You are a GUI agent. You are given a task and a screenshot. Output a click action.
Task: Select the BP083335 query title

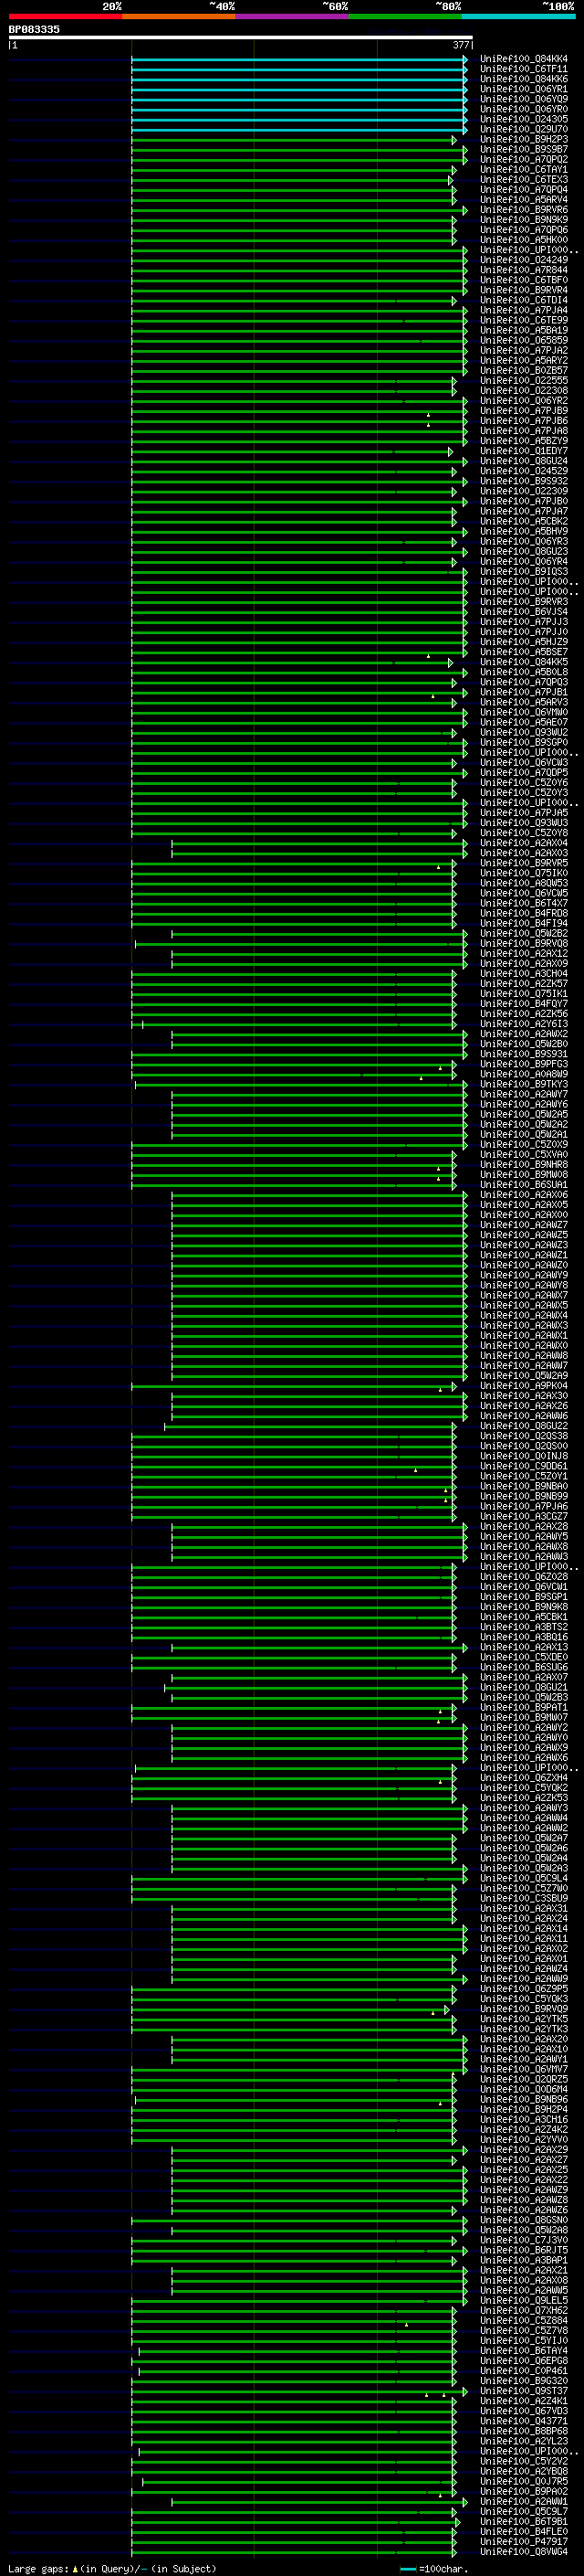(34, 29)
